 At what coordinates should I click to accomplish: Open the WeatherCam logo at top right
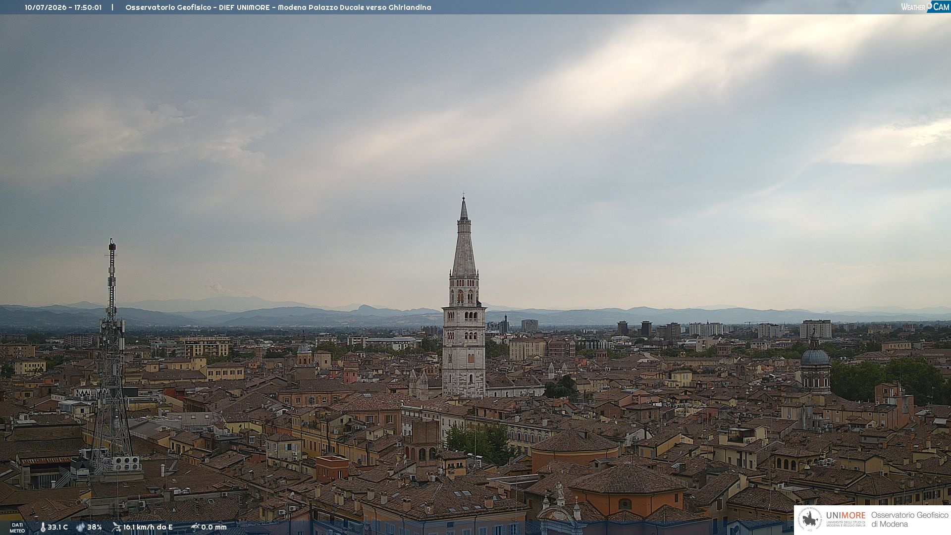(x=925, y=6)
